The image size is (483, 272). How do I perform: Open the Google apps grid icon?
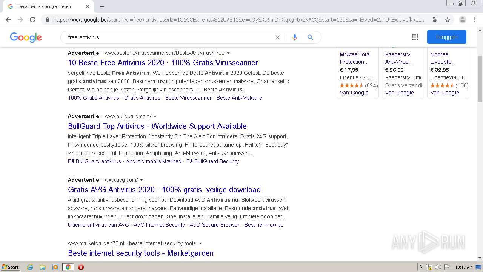[415, 37]
